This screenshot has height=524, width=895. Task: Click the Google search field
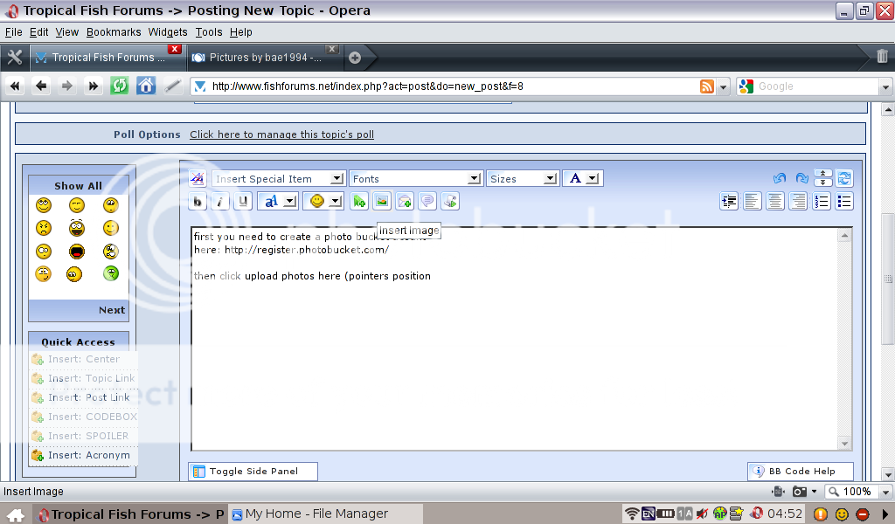[818, 86]
